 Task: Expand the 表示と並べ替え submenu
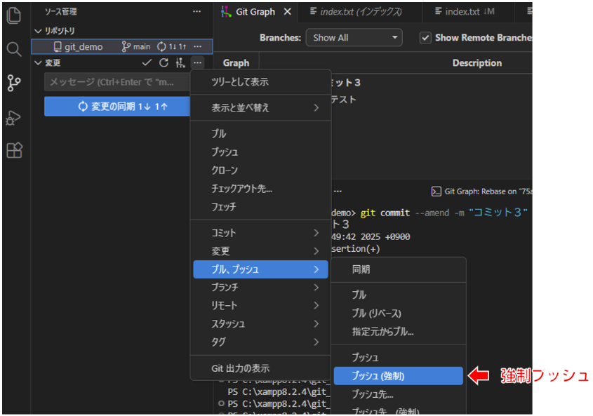tap(260, 108)
